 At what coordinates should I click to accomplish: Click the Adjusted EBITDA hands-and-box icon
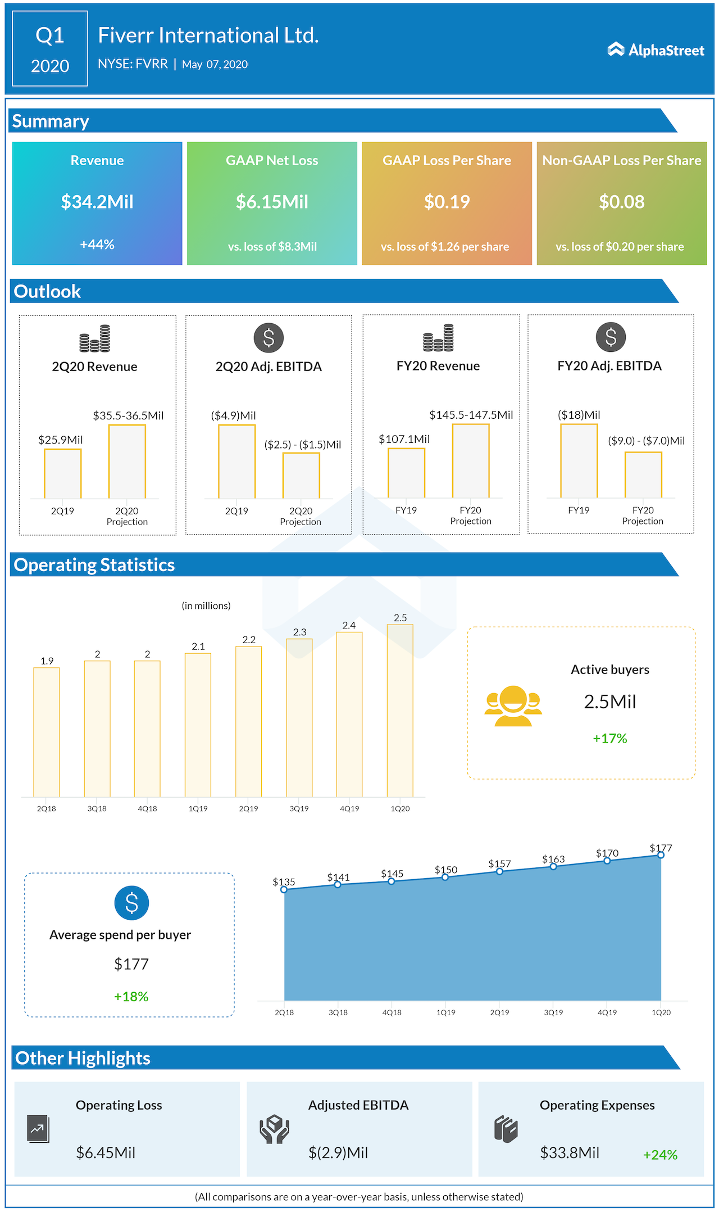pyautogui.click(x=274, y=1129)
